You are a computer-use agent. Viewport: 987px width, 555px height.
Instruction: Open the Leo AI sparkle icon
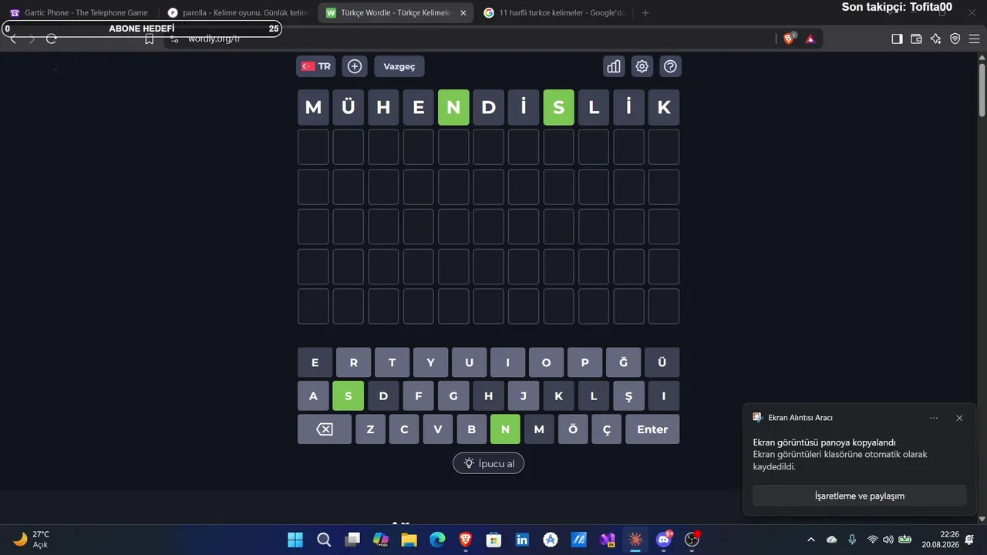935,39
